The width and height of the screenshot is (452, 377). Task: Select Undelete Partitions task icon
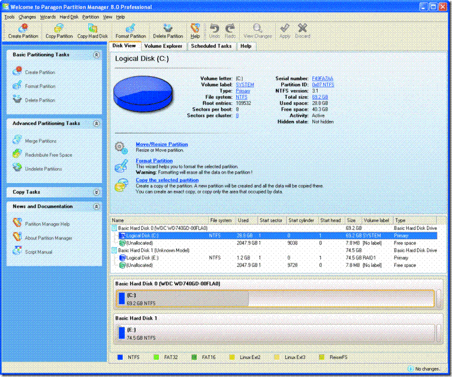[x=17, y=168]
